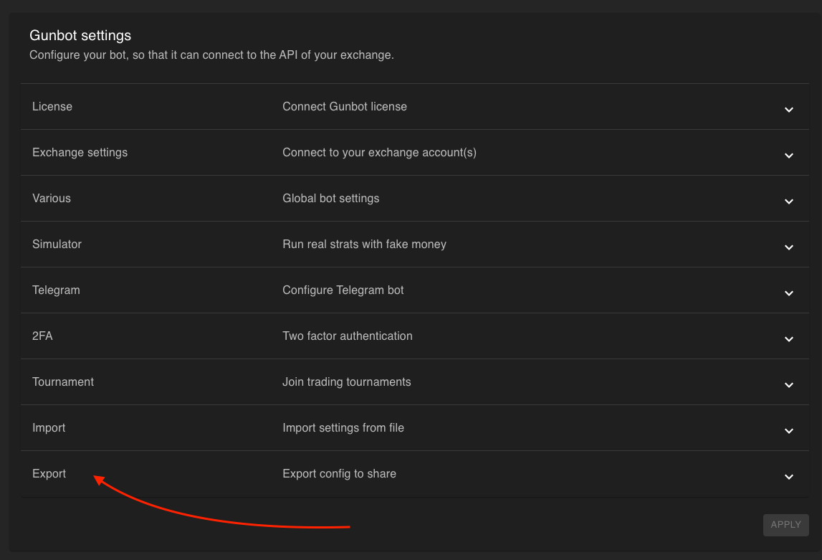The width and height of the screenshot is (822, 560).
Task: Click 'Global bot settings' description
Action: [x=331, y=198]
